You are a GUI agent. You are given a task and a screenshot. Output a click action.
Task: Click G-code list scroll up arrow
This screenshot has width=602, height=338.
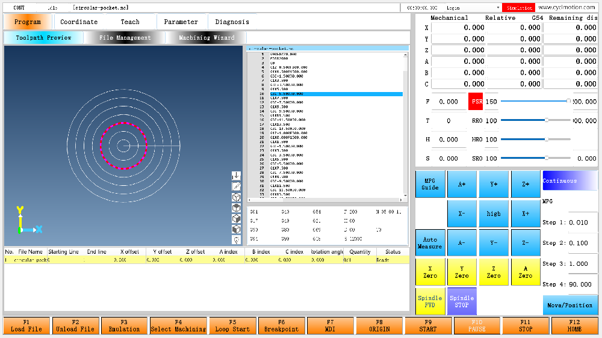pos(405,55)
